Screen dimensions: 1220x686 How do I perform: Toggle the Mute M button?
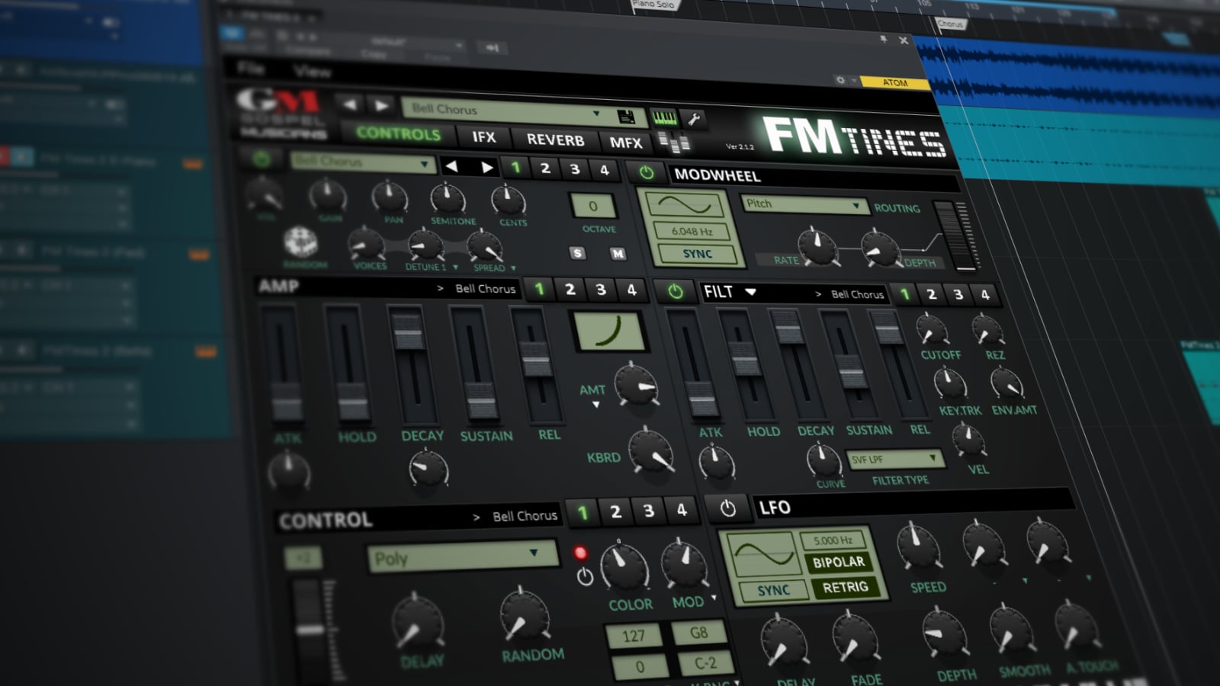[618, 254]
